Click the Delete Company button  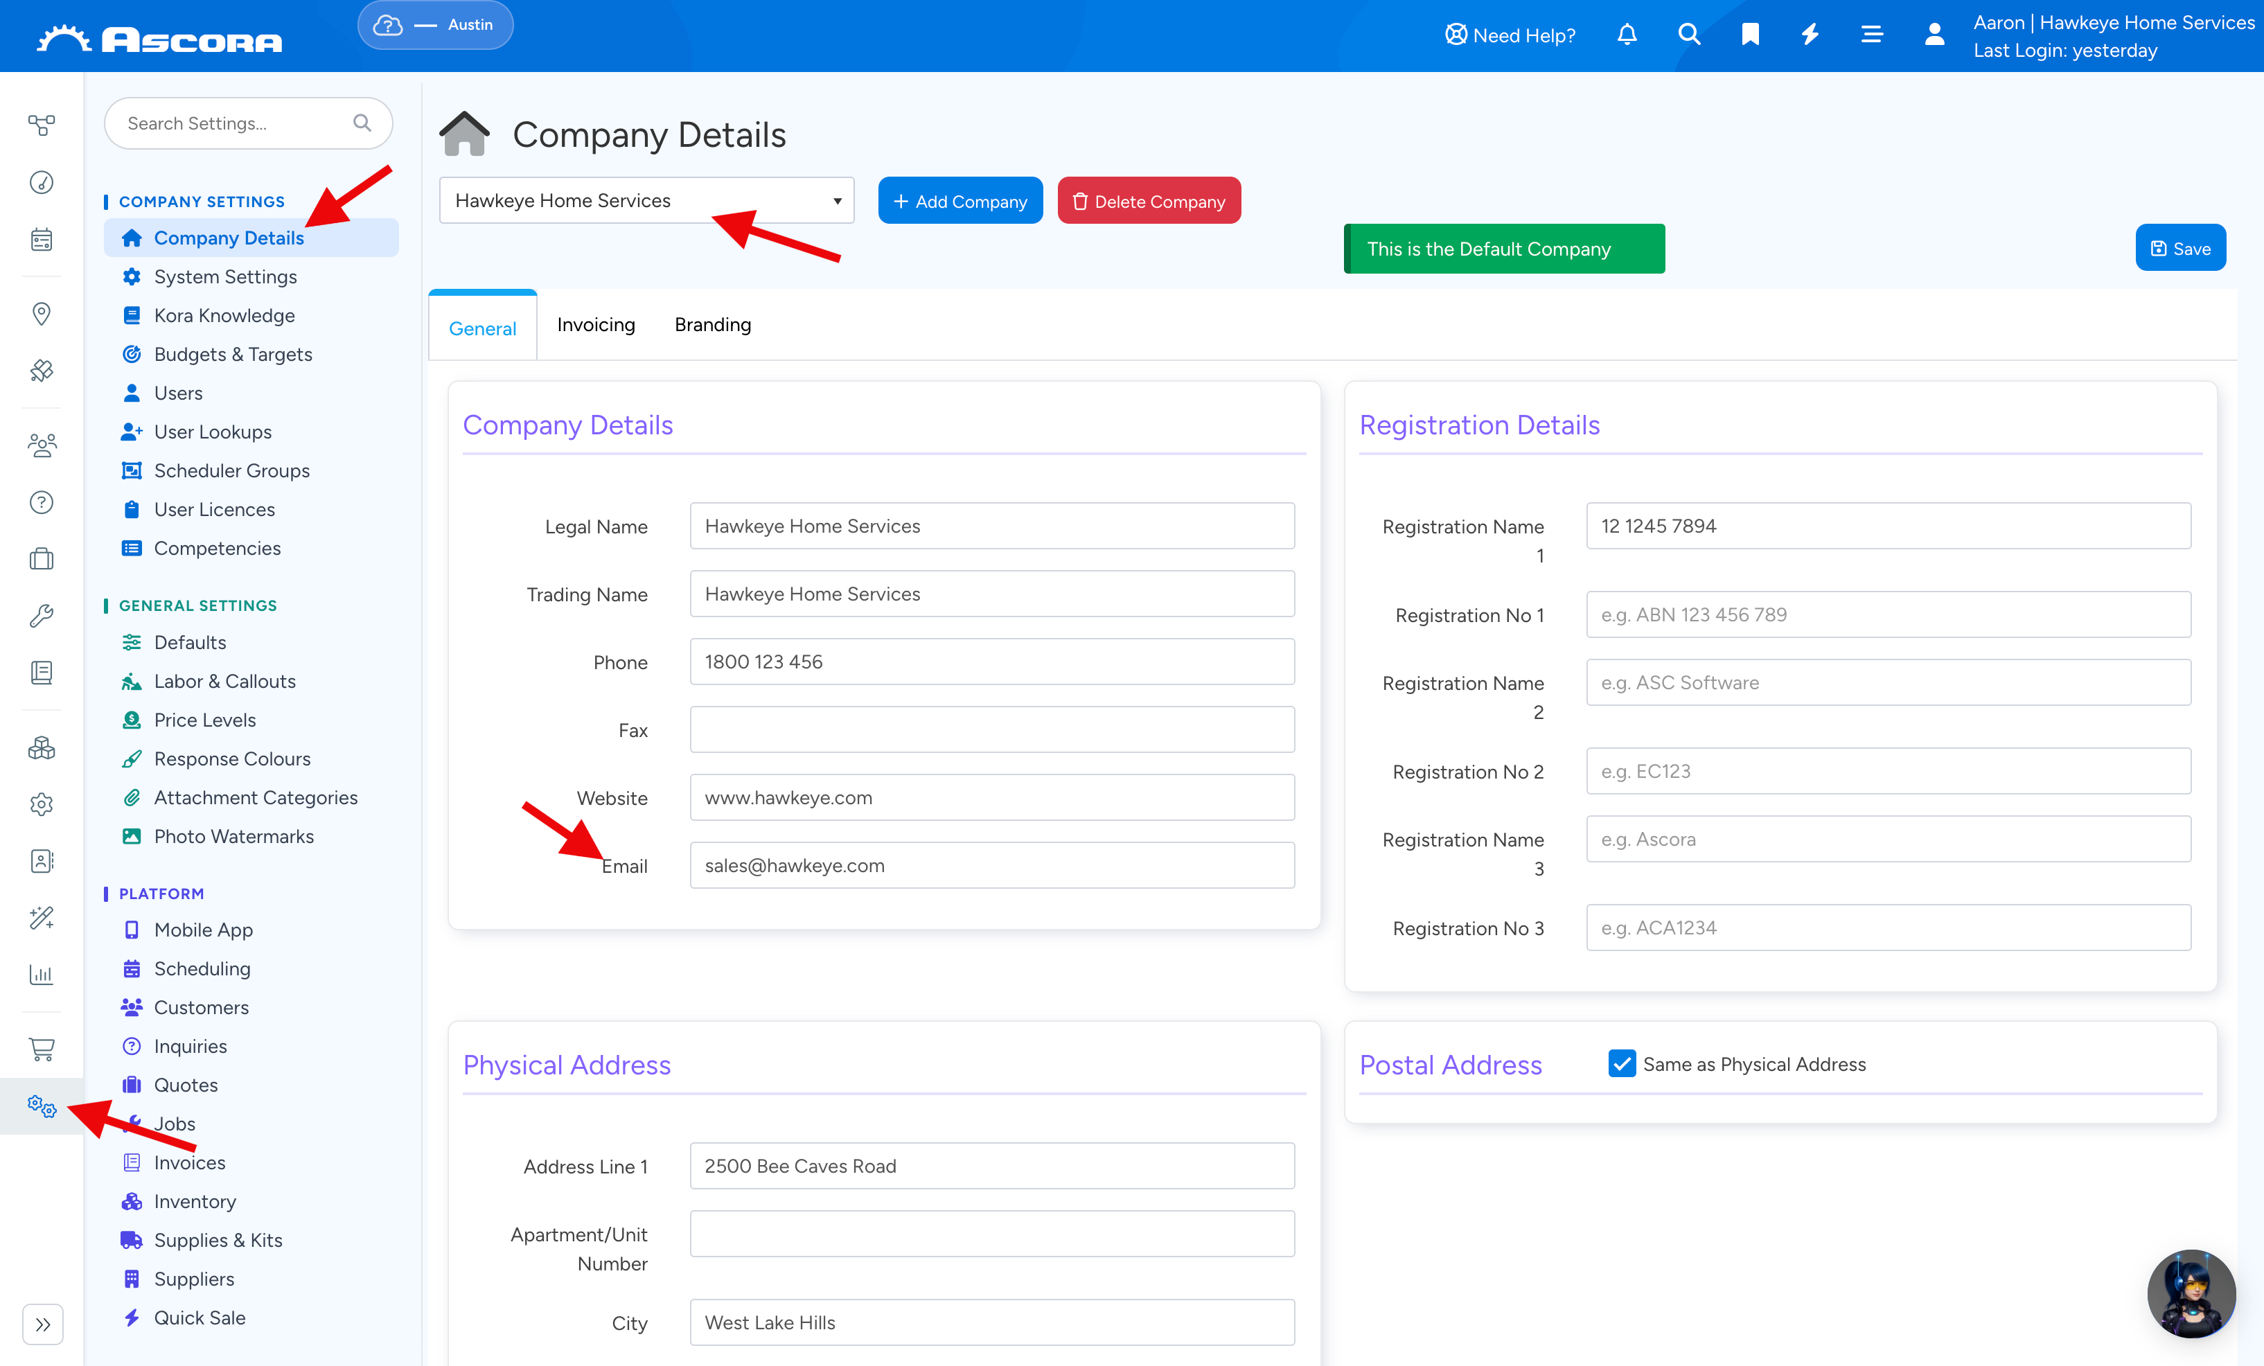point(1149,200)
